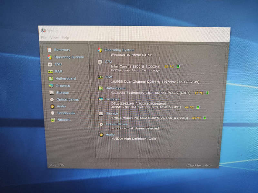This screenshot has width=258, height=193.
Task: Click the Storage icon in summary pane
Action: (101, 114)
